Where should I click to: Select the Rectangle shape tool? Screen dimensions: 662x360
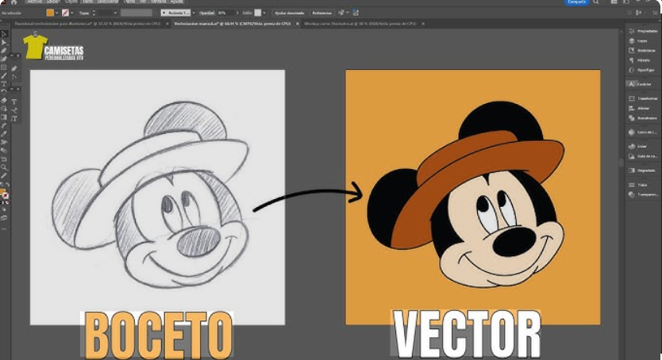(4, 67)
